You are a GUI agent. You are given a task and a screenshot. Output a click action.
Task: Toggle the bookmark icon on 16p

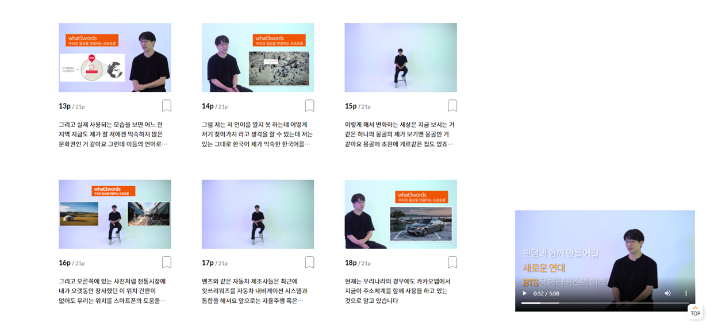[x=166, y=263]
